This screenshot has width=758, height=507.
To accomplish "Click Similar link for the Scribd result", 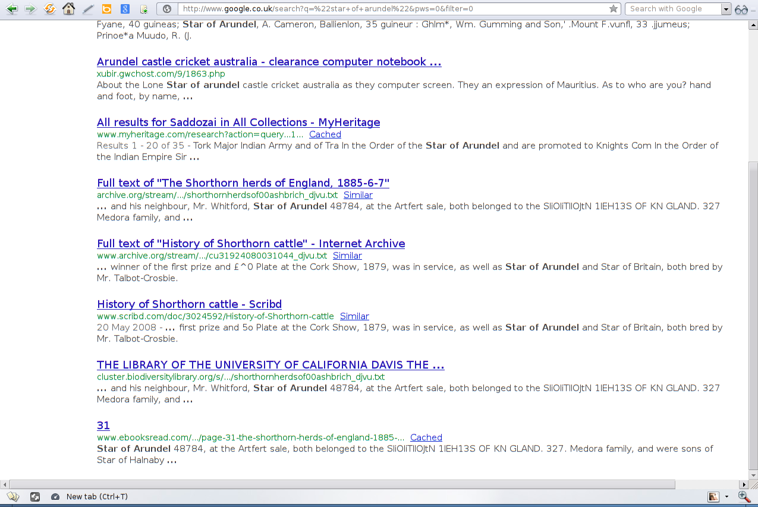I will tap(354, 316).
